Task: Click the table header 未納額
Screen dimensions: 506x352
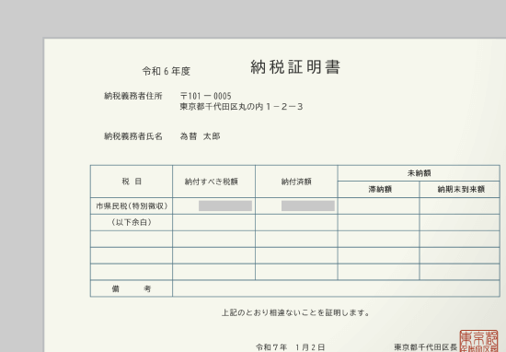Action: (x=419, y=173)
